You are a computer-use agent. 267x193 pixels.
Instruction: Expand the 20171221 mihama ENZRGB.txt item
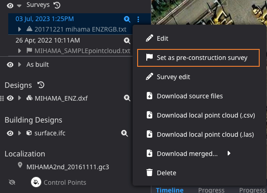20,29
